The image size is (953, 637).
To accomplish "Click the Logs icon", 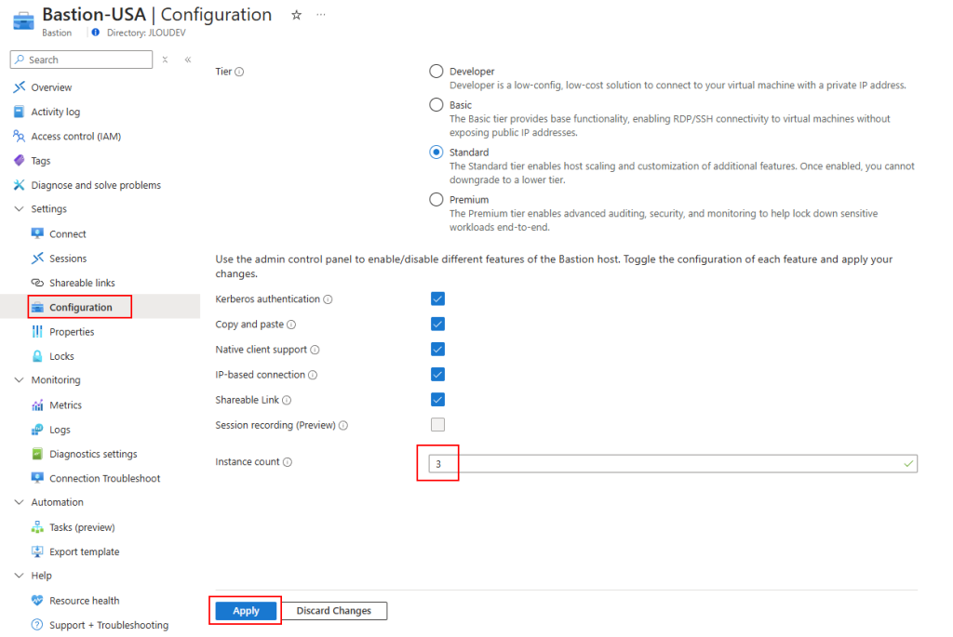I will 37,430.
